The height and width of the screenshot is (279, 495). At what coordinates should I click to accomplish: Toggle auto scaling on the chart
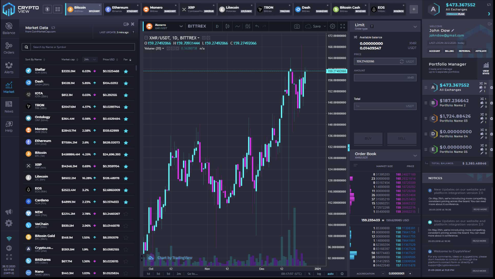[330, 273]
